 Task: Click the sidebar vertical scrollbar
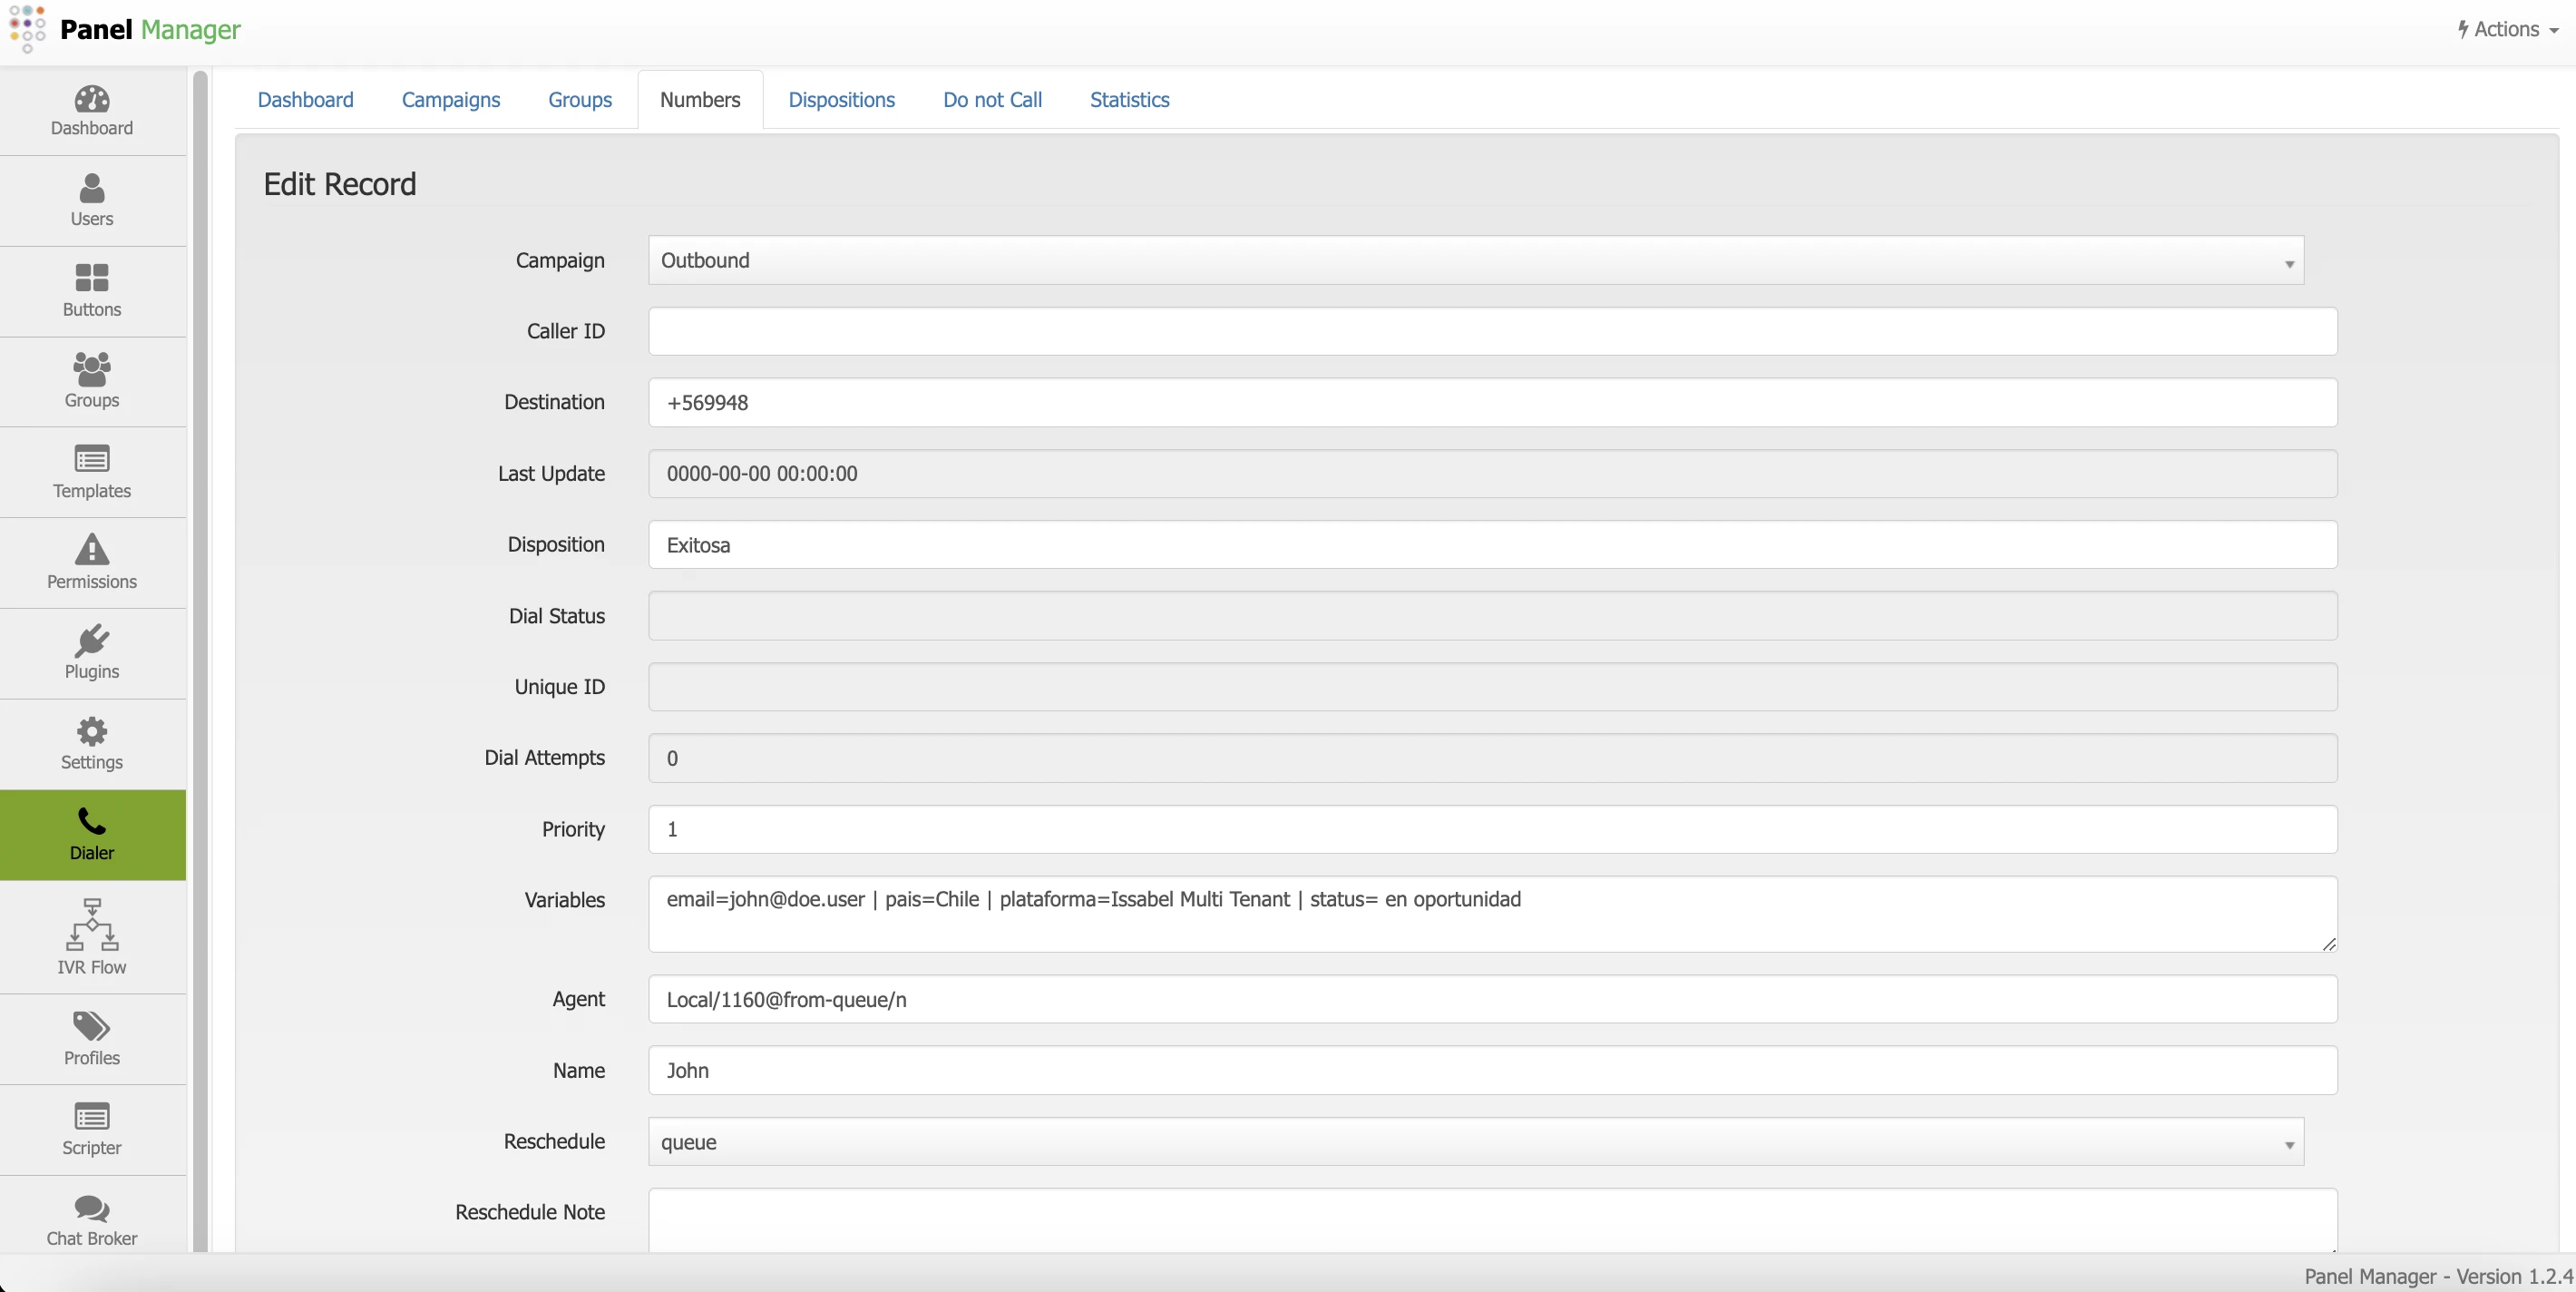point(200,660)
